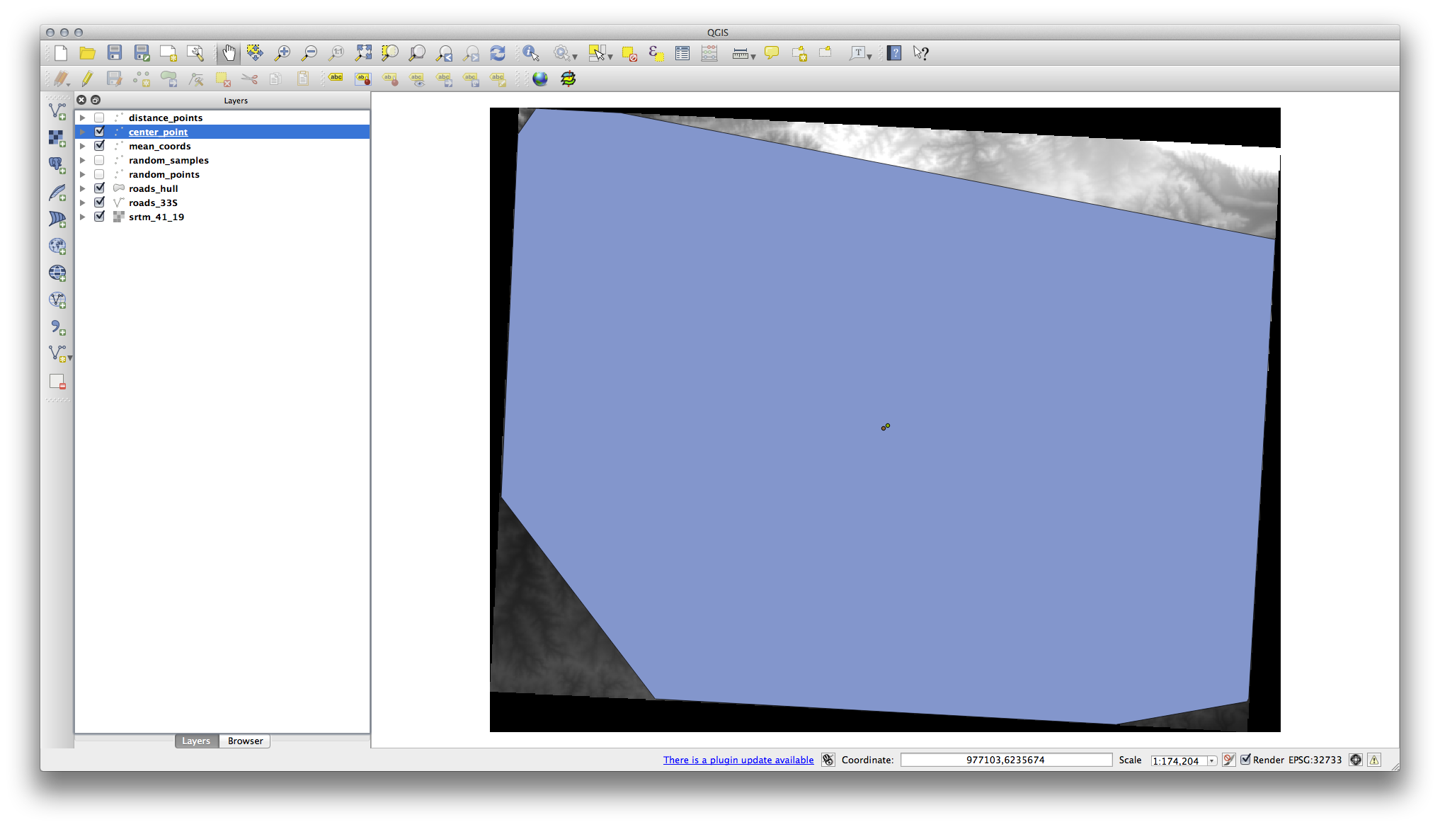Click the Zoom In magnifier tool
This screenshot has height=827, width=1440.
pos(282,53)
